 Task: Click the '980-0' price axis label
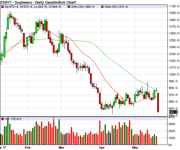[x=173, y=88]
